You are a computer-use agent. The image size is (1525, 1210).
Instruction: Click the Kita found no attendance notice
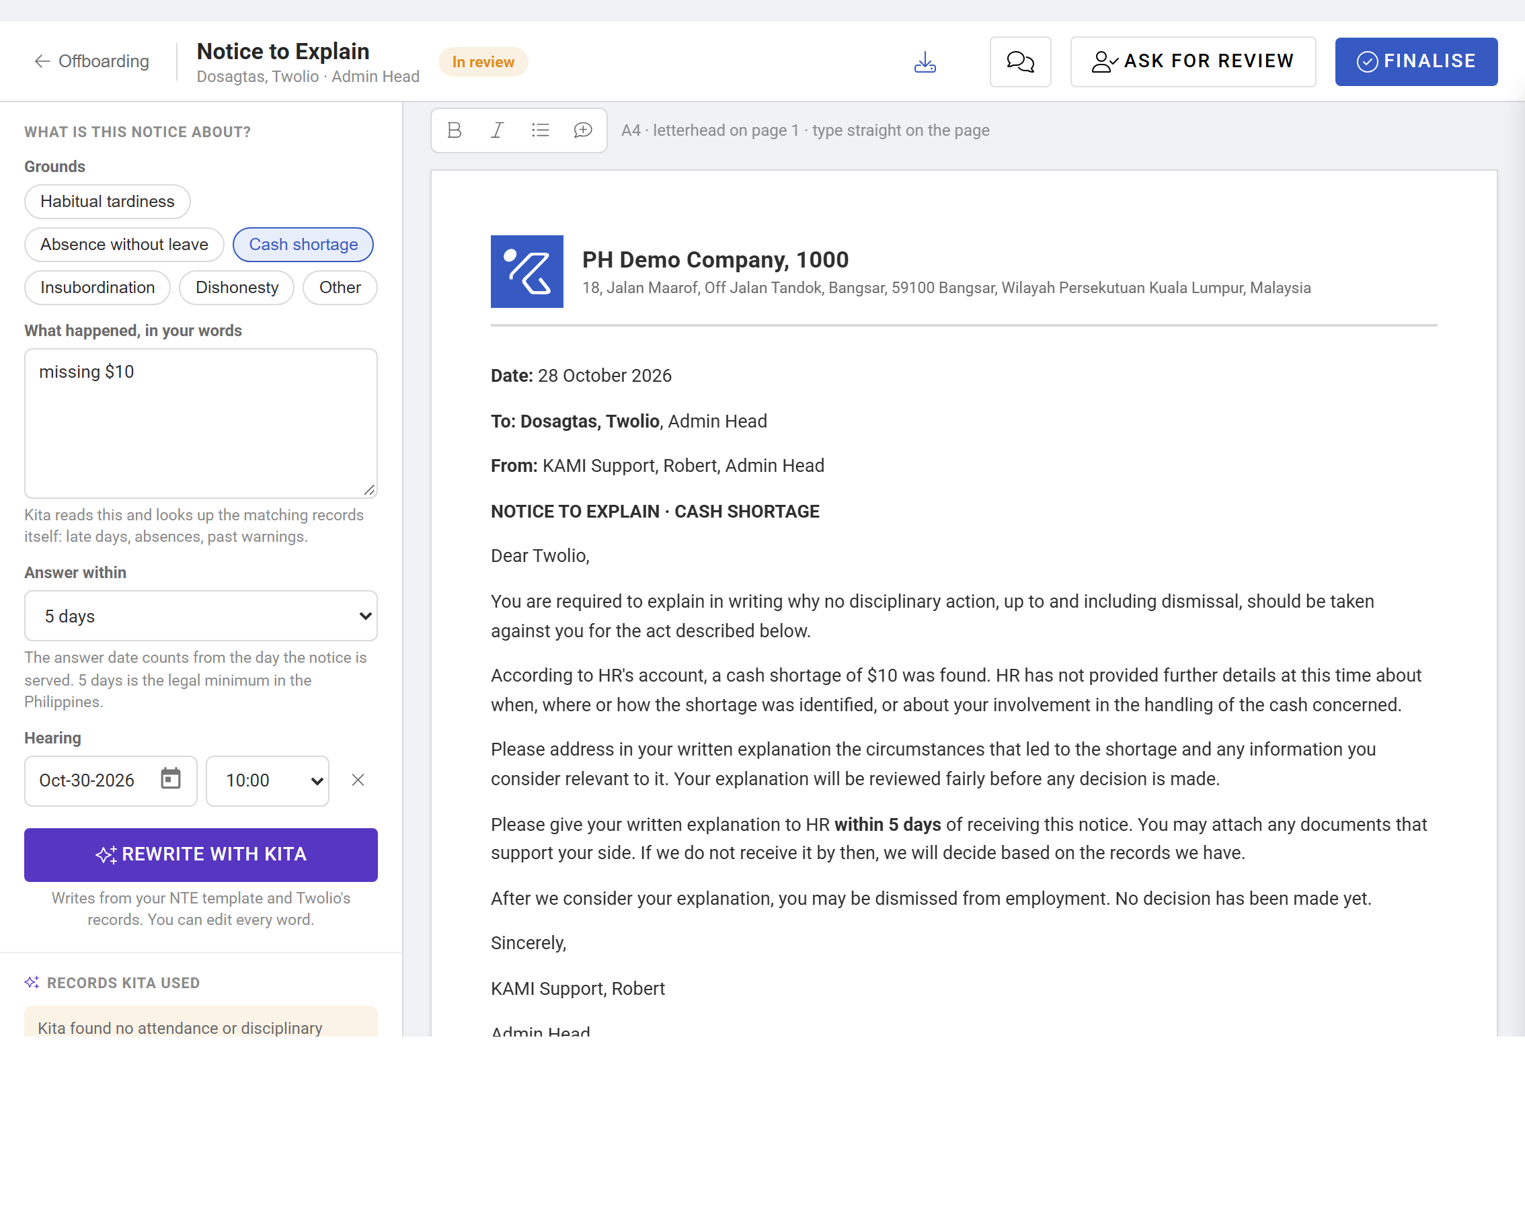[x=201, y=1022]
